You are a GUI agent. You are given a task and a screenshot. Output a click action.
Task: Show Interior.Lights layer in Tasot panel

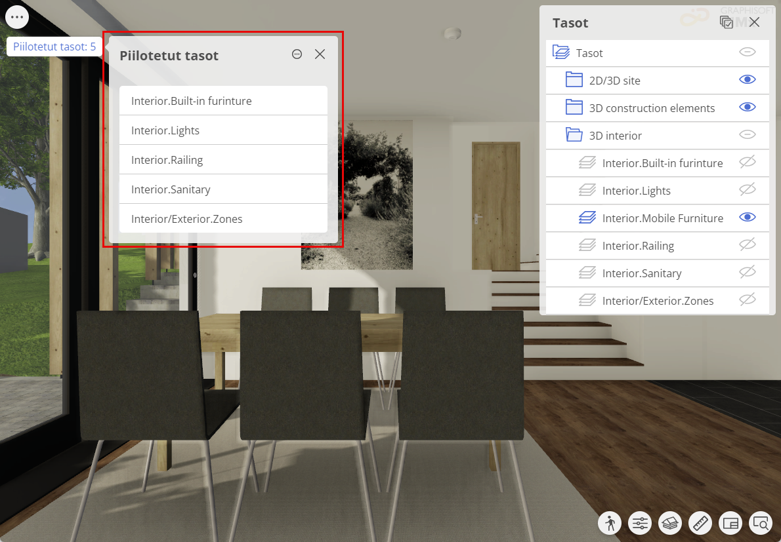[747, 189]
